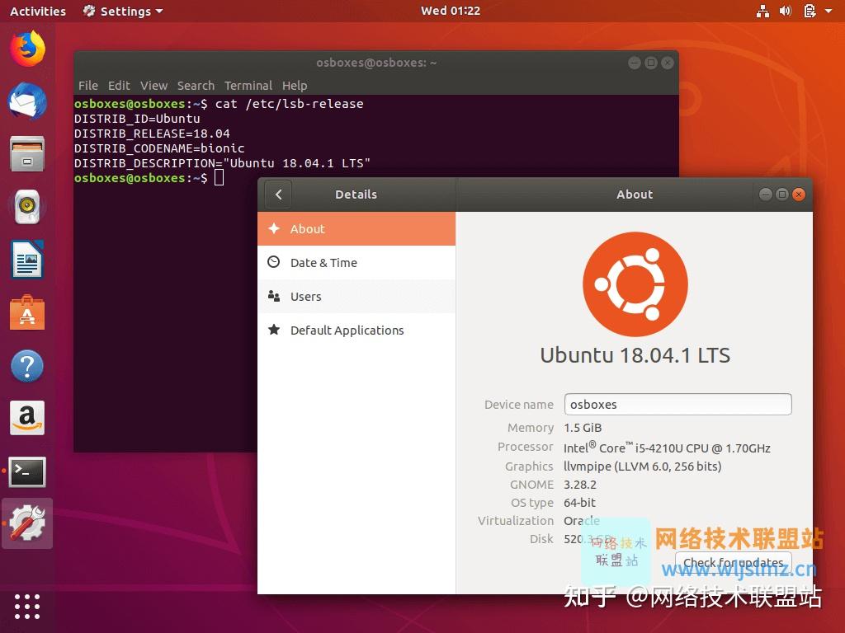Open the Help application icon
Image resolution: width=845 pixels, height=633 pixels.
coord(27,366)
